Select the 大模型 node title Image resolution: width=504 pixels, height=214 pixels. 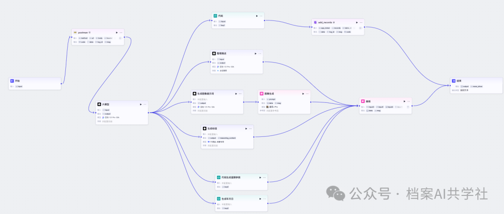tap(106, 104)
